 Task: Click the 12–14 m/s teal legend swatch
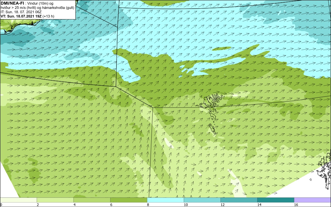239,200
